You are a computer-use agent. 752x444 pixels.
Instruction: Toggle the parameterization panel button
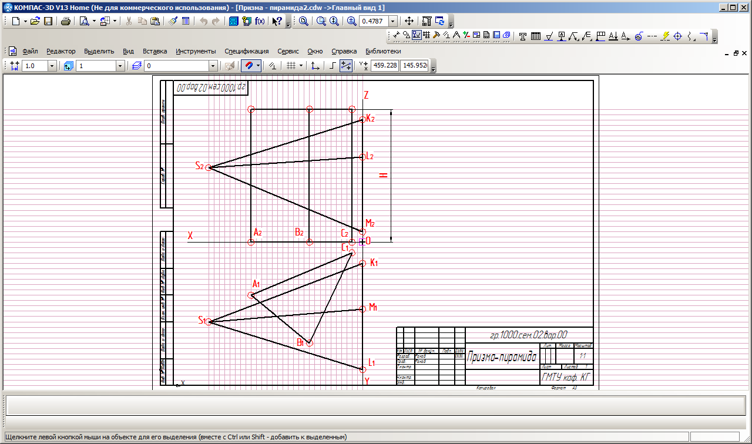point(446,35)
